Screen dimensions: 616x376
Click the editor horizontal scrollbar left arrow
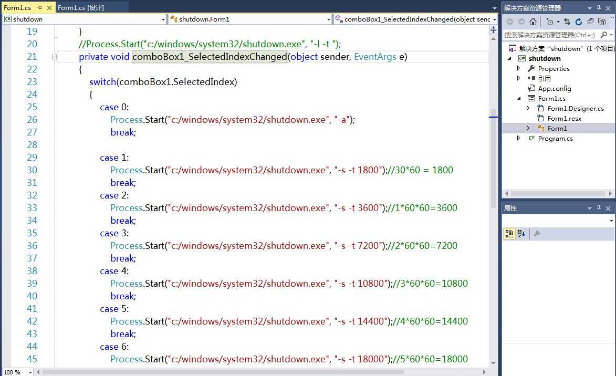(38, 372)
